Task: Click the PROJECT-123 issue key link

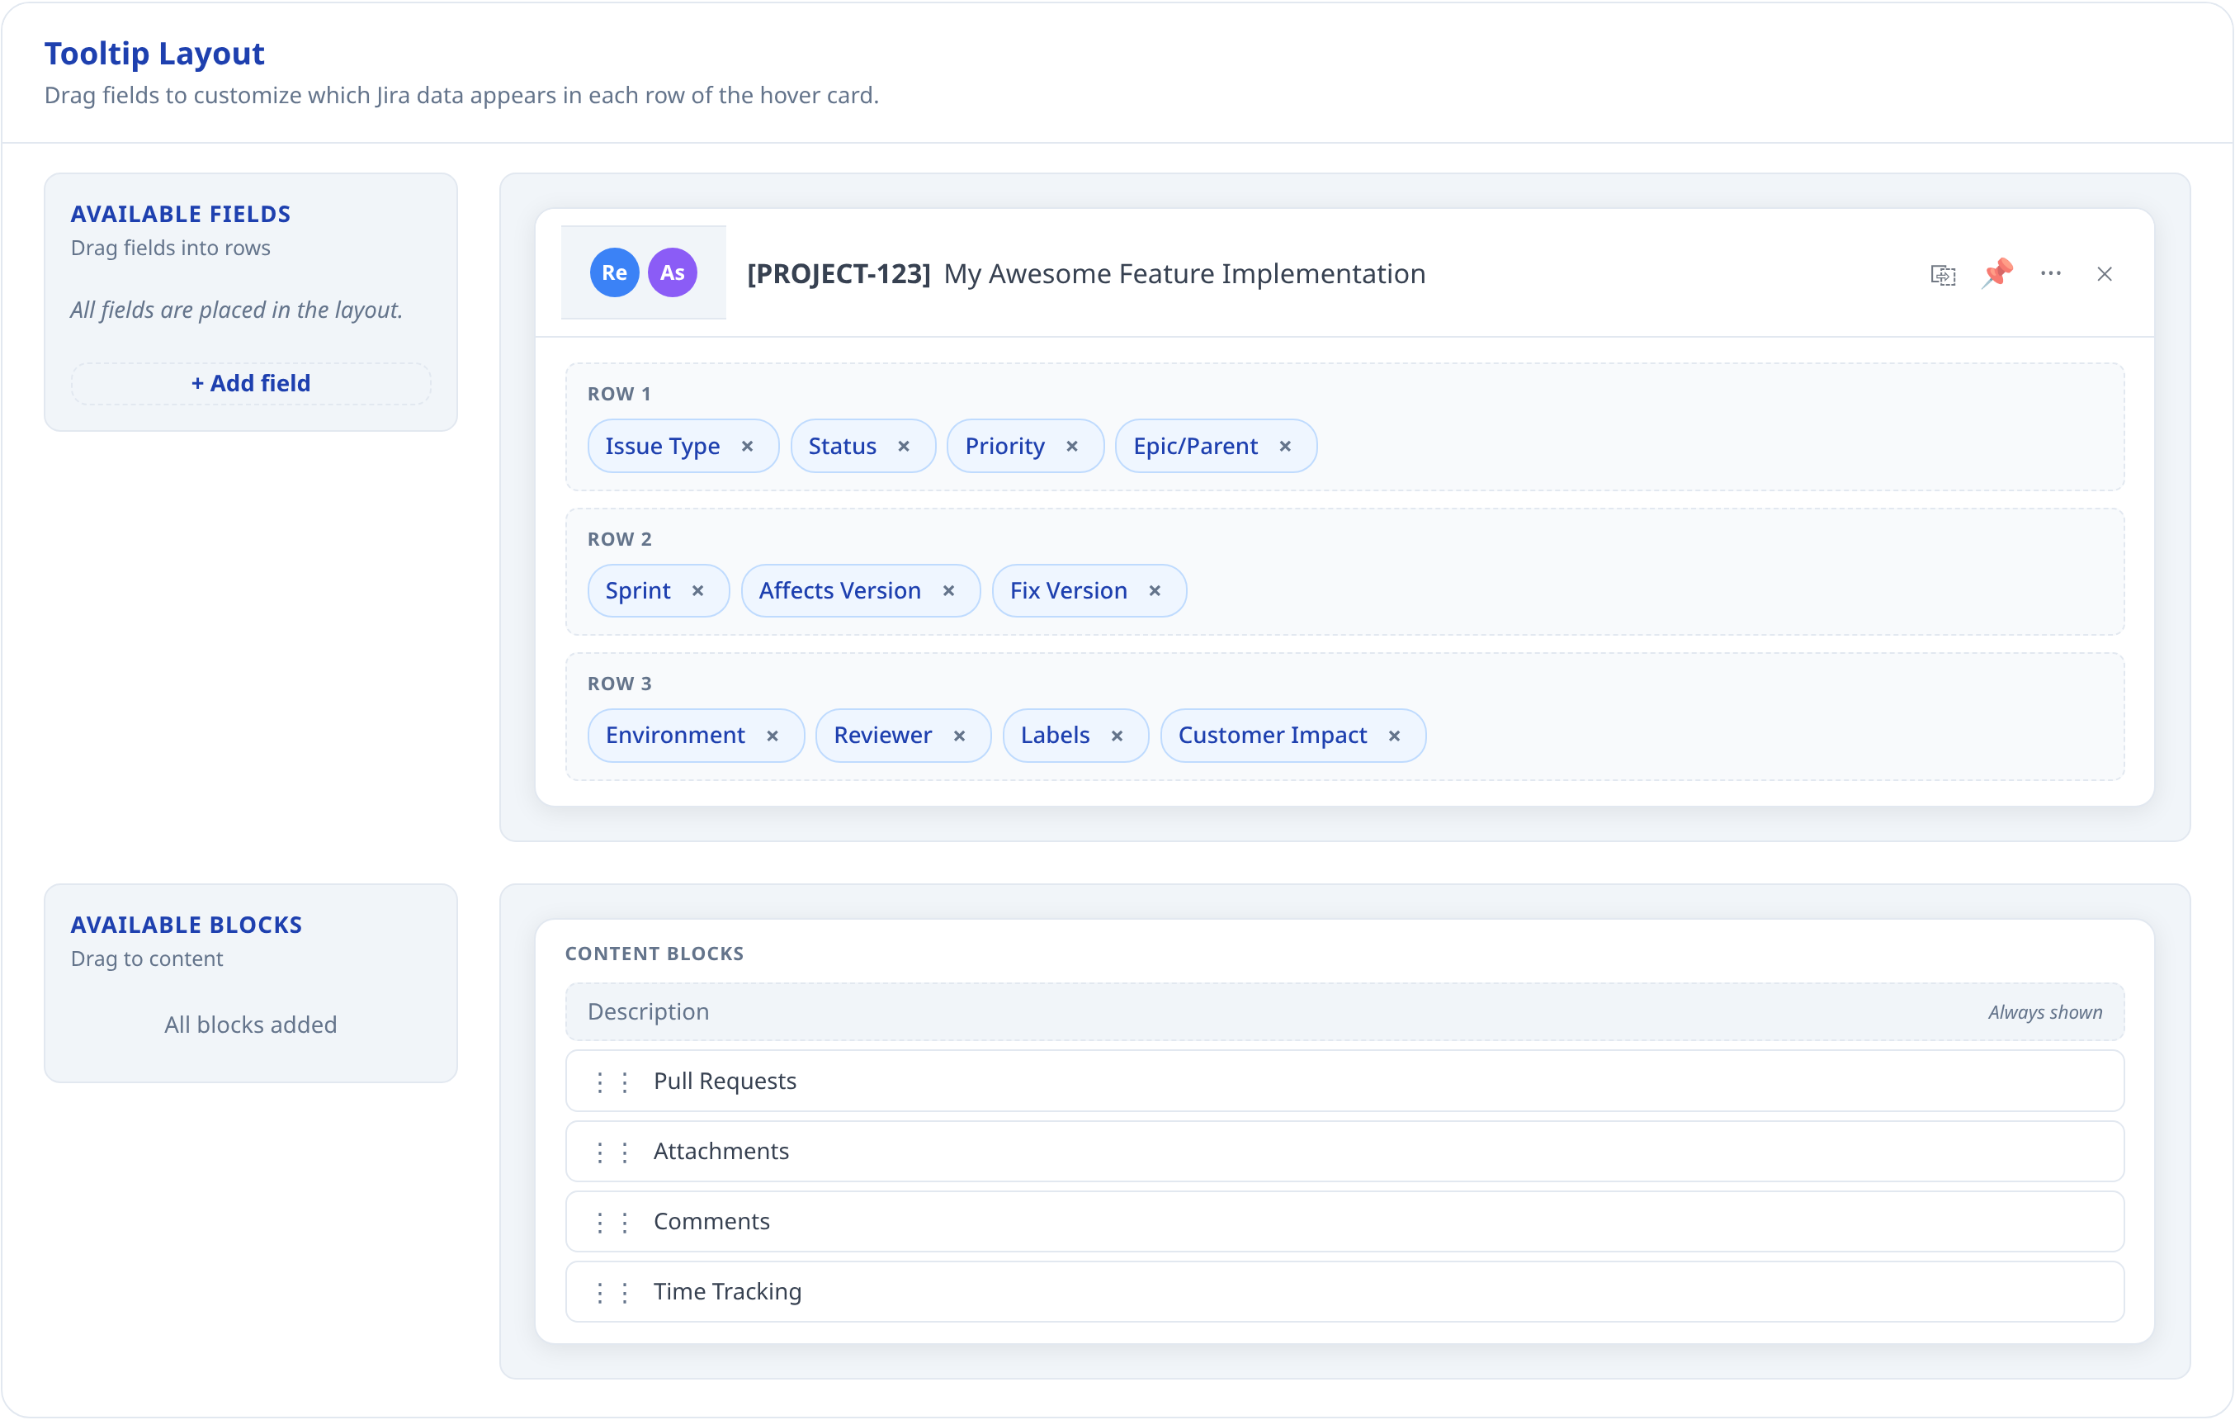Action: 839,274
